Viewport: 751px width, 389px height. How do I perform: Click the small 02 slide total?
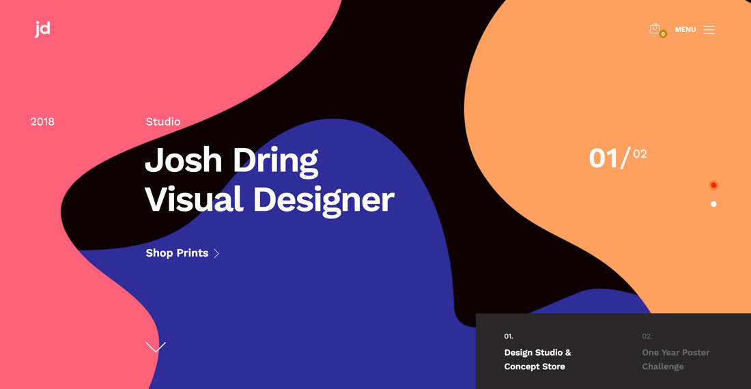pyautogui.click(x=640, y=154)
